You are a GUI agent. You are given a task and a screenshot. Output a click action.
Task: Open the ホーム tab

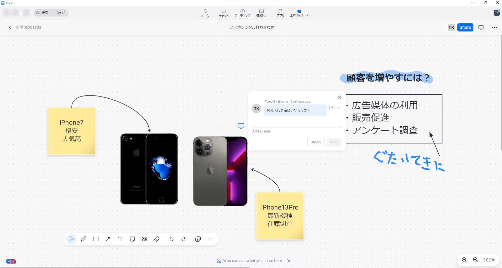(205, 13)
